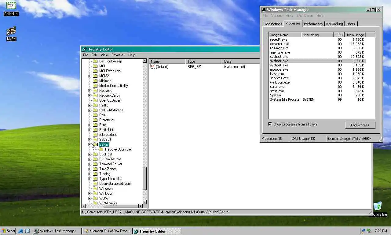Sort processes by Image Name column
This screenshot has width=391, height=235.
[x=285, y=35]
